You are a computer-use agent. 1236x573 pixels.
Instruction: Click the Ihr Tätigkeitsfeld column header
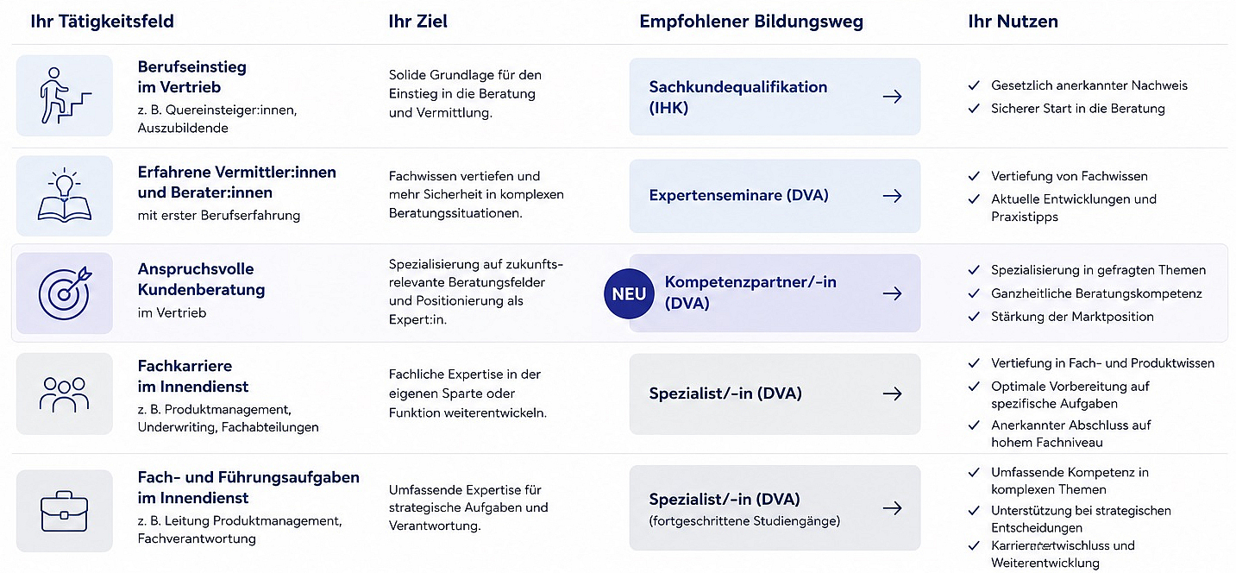click(102, 22)
